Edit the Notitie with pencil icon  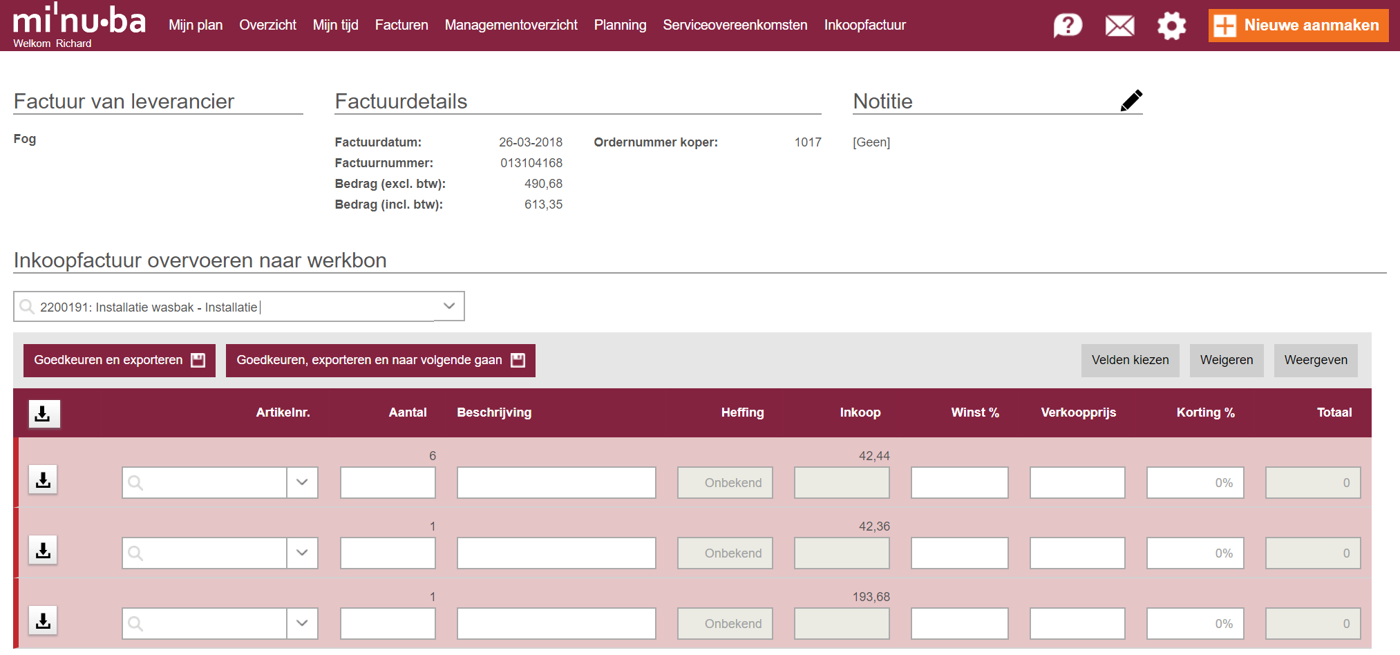[x=1131, y=101]
